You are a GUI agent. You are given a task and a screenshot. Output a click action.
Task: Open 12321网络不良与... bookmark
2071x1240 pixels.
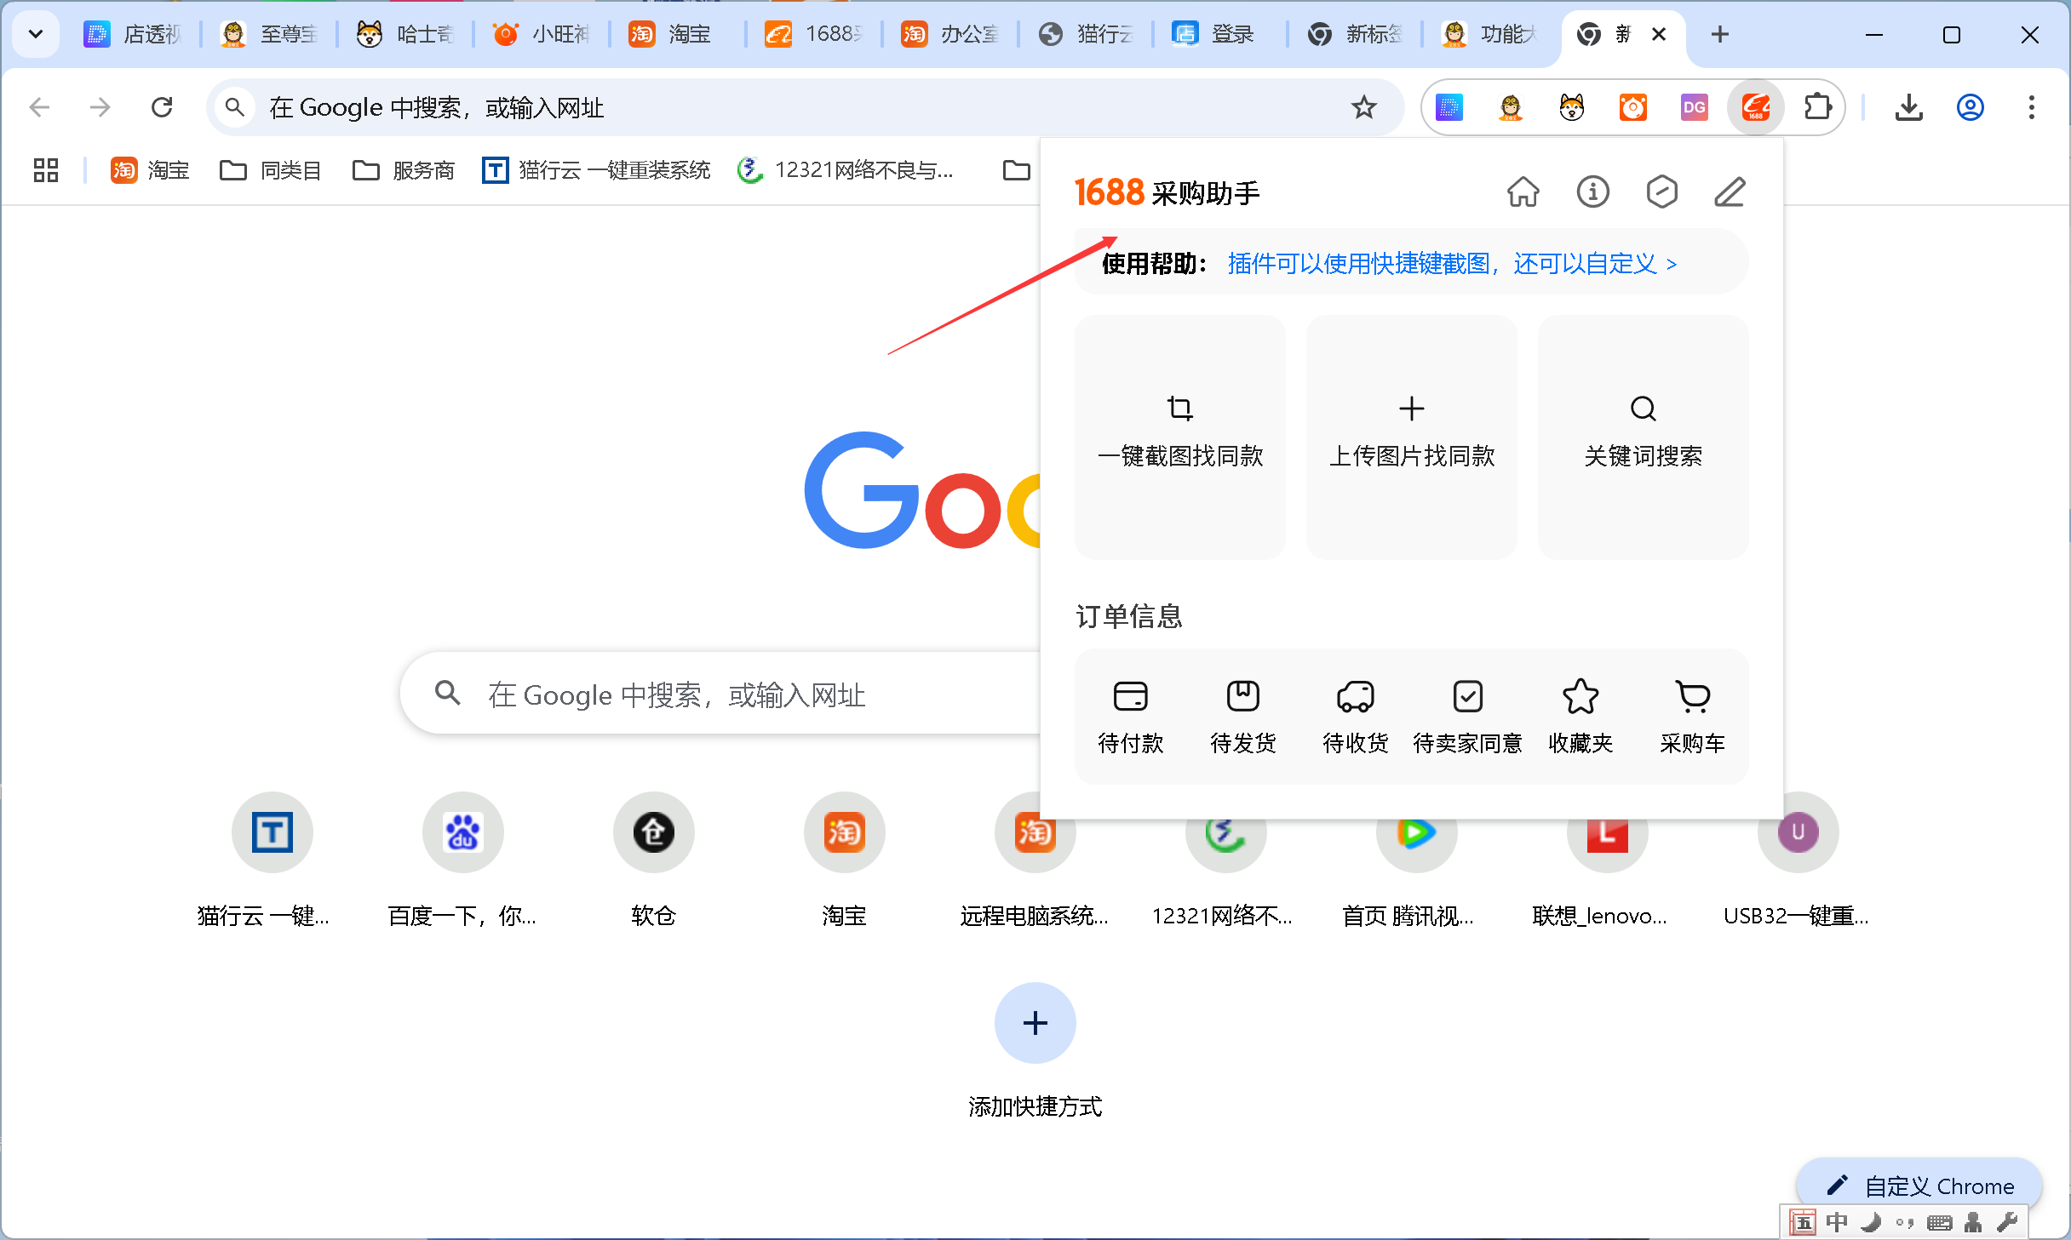click(845, 170)
